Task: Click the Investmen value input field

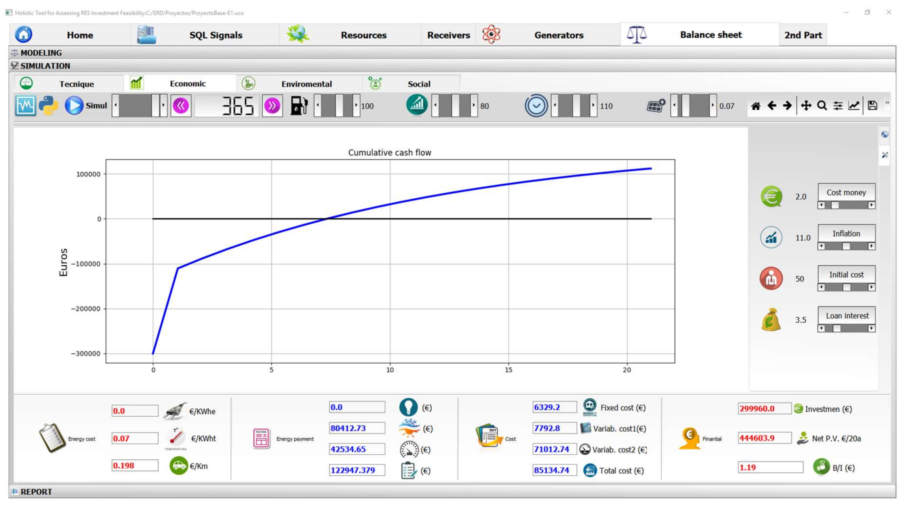Action: [764, 409]
